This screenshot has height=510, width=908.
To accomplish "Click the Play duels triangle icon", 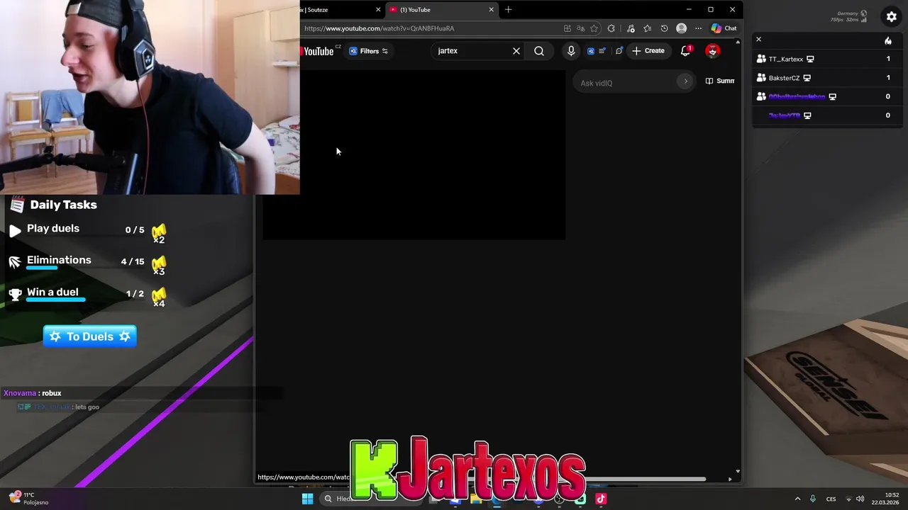I will (x=15, y=230).
